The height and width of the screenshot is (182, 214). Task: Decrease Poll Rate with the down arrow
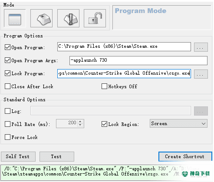(x=80, y=125)
